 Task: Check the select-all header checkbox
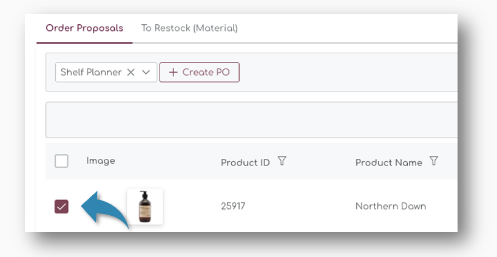click(61, 161)
